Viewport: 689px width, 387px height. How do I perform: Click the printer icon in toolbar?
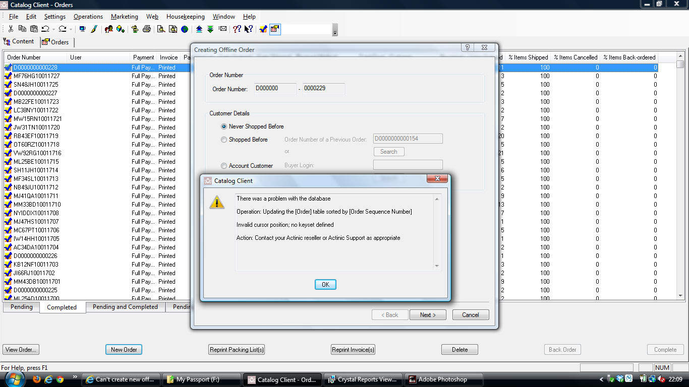pos(147,29)
